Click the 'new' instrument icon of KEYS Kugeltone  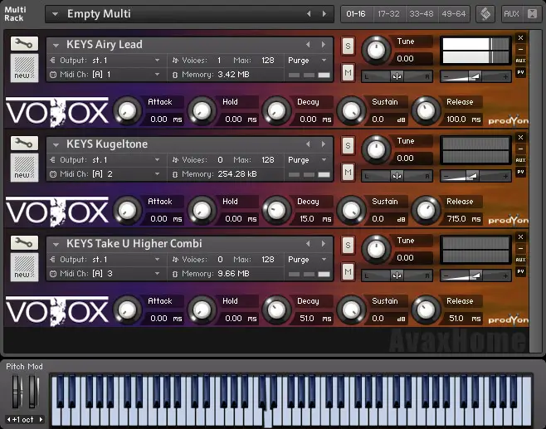24,168
